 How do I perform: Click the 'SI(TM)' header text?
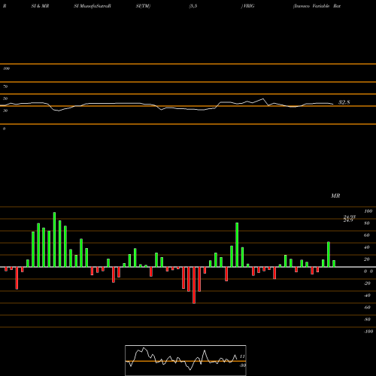point(143,6)
